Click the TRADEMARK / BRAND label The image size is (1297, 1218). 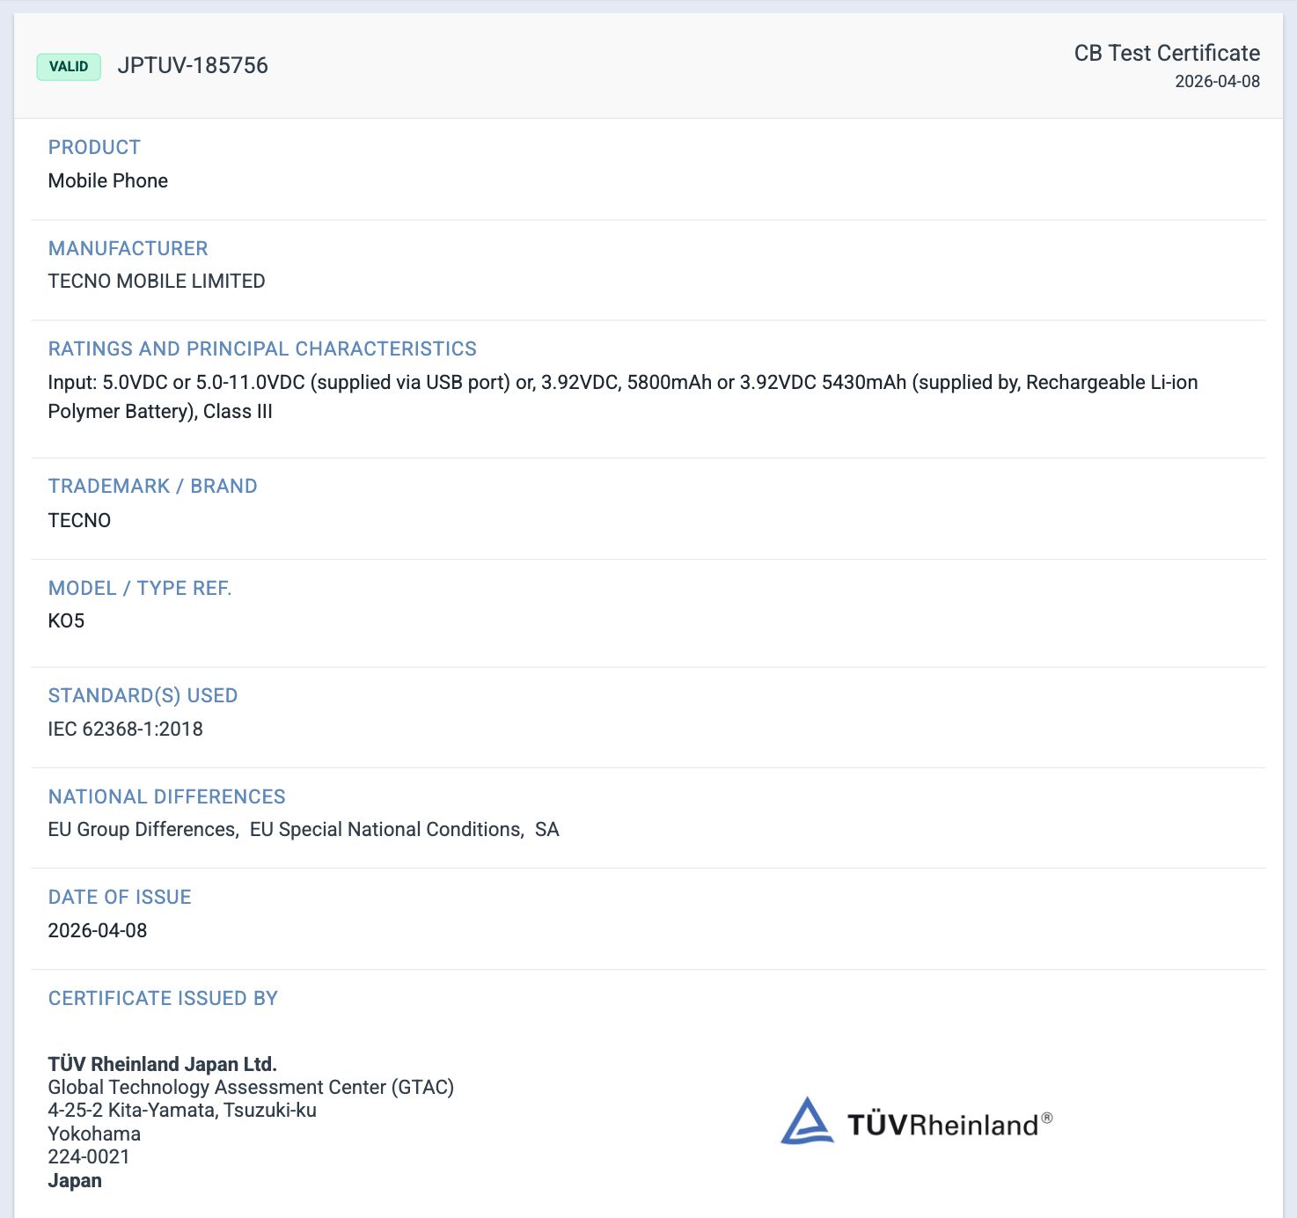click(152, 486)
